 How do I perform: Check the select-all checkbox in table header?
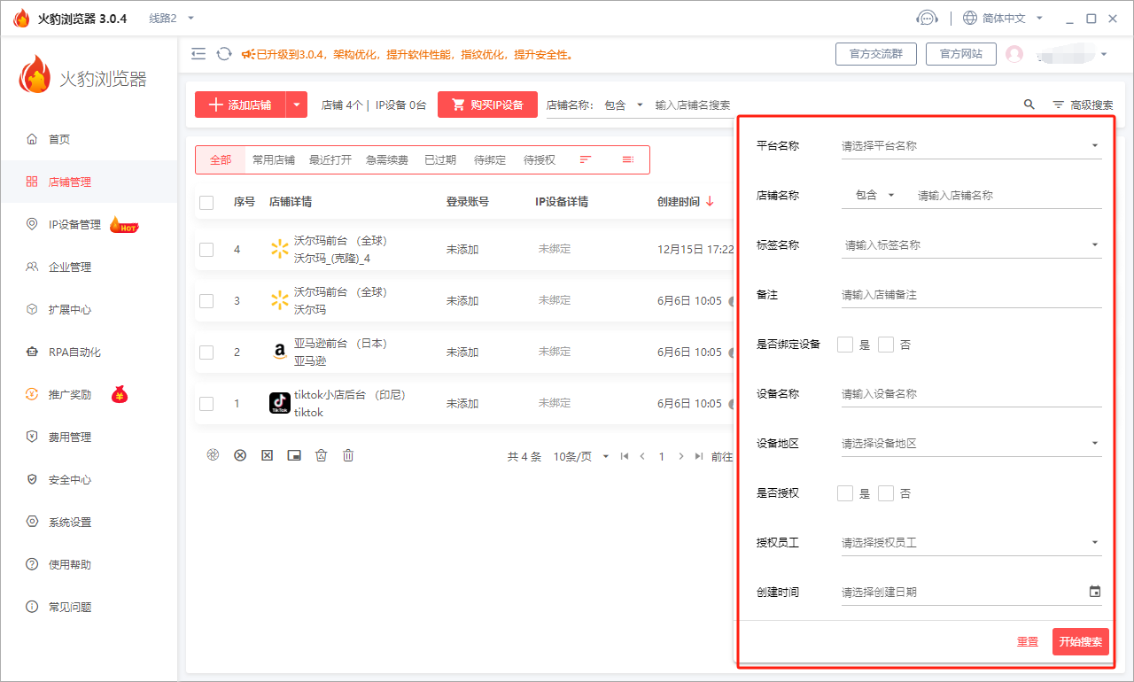point(206,202)
